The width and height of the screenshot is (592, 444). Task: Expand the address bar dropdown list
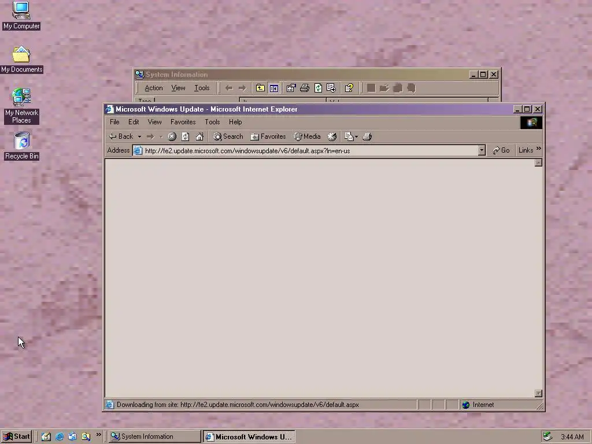coord(482,151)
